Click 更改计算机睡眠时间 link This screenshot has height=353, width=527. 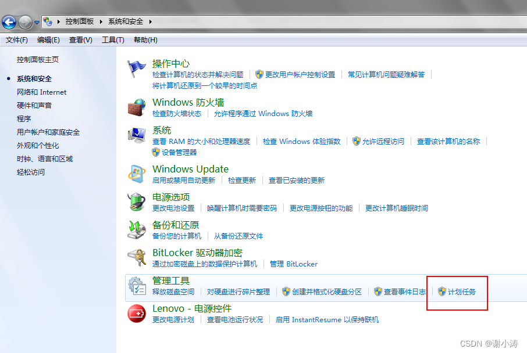pyautogui.click(x=397, y=208)
